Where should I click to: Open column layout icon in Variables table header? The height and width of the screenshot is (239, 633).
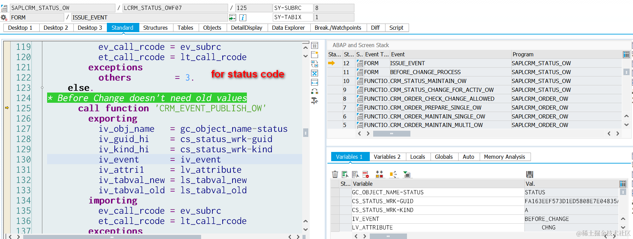pyautogui.click(x=623, y=184)
